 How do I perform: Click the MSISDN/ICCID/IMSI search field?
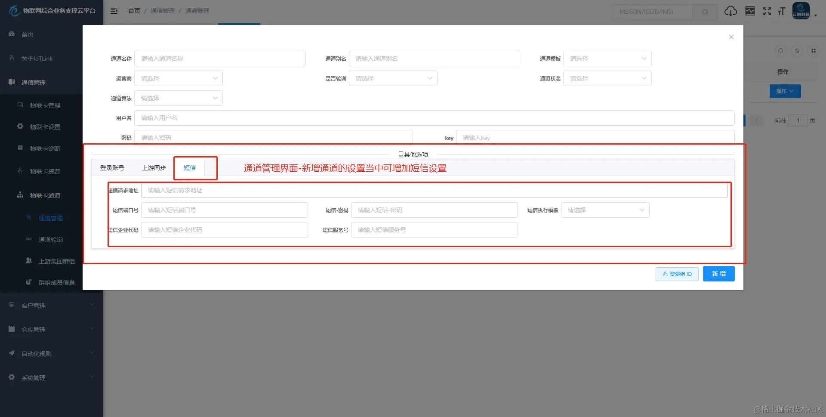(653, 12)
